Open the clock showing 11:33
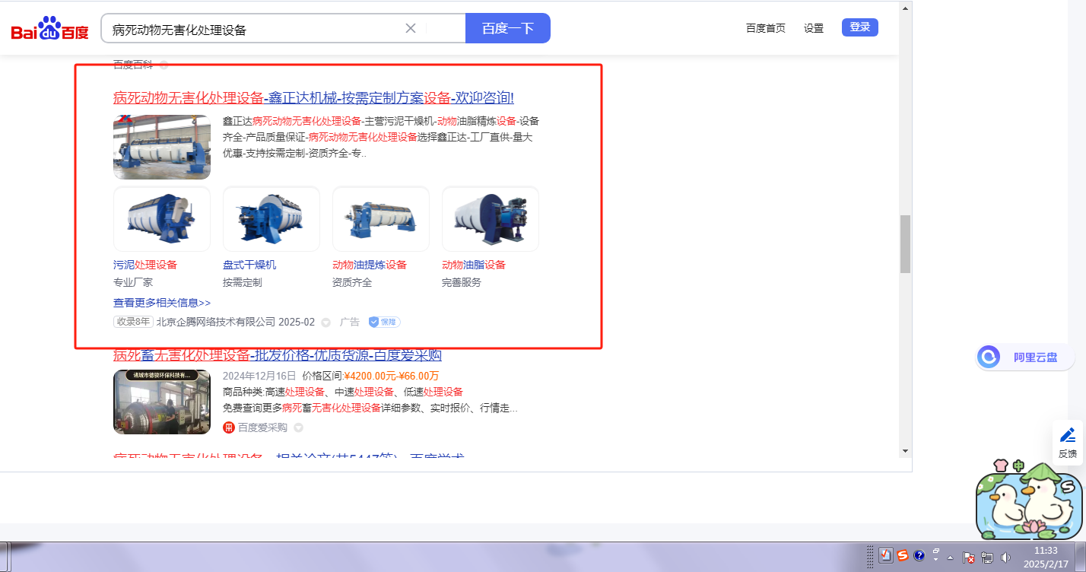 [x=1046, y=557]
